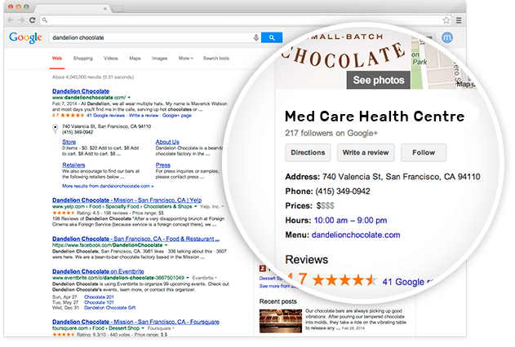This screenshot has width=515, height=347.
Task: Bookmark page with star icon
Action: click(446, 20)
